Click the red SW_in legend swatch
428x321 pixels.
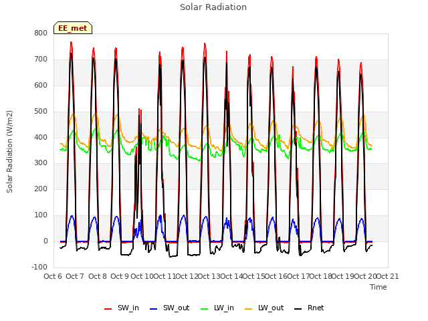pos(108,309)
